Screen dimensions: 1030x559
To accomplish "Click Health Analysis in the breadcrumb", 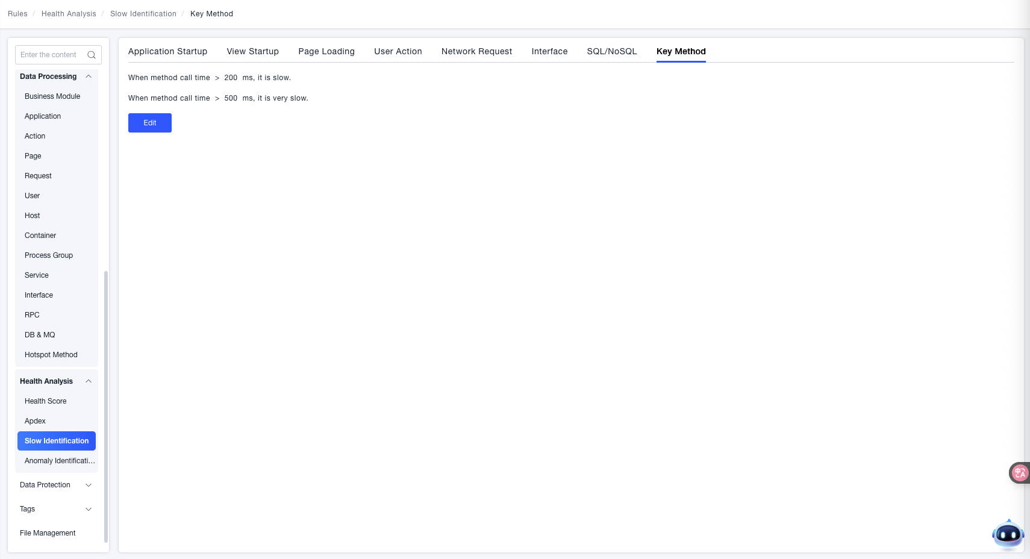I will 69,14.
